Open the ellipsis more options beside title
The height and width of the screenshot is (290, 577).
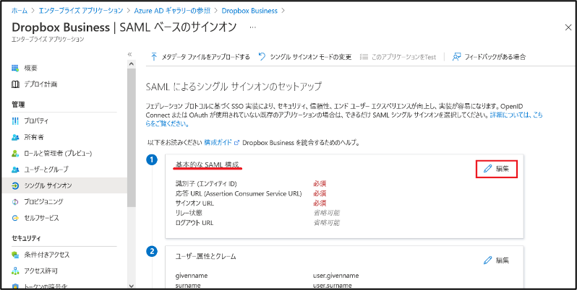click(x=252, y=26)
